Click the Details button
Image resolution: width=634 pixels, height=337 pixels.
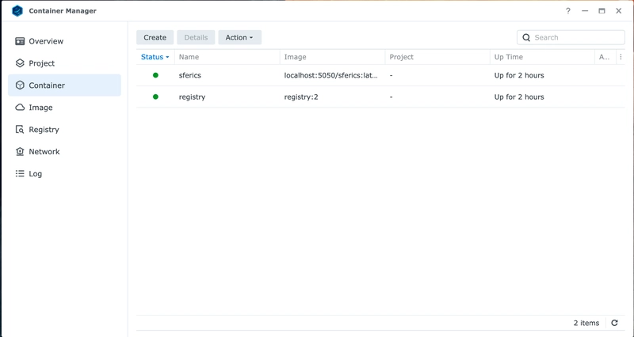196,37
